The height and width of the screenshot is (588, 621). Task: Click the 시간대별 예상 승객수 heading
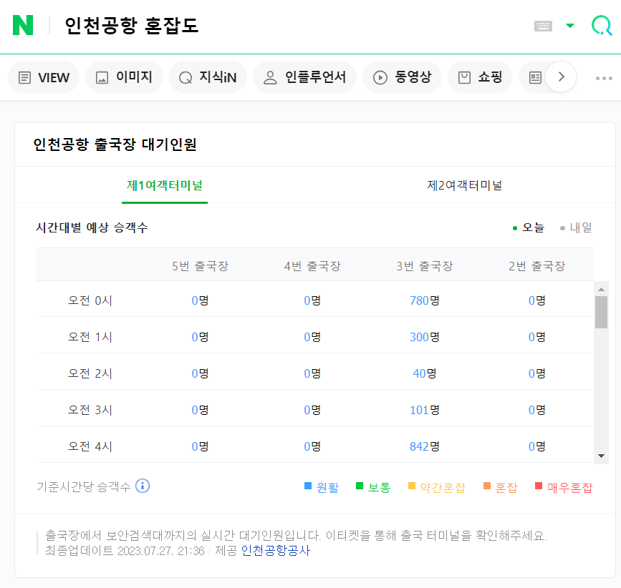pos(92,227)
